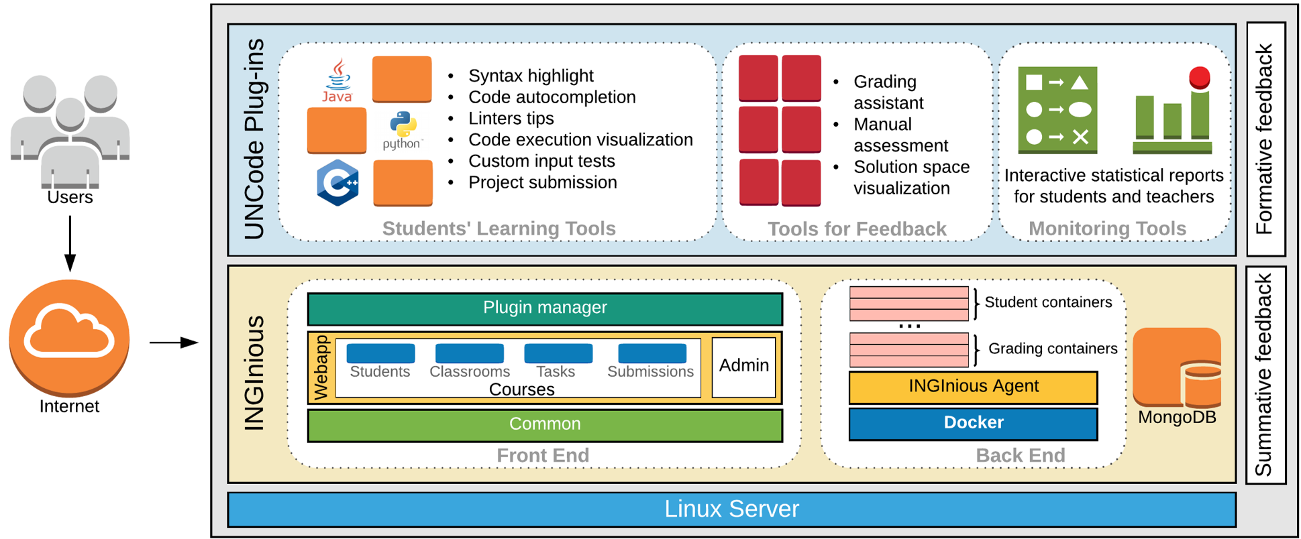
Task: Select the Python logo icon
Action: click(x=403, y=131)
